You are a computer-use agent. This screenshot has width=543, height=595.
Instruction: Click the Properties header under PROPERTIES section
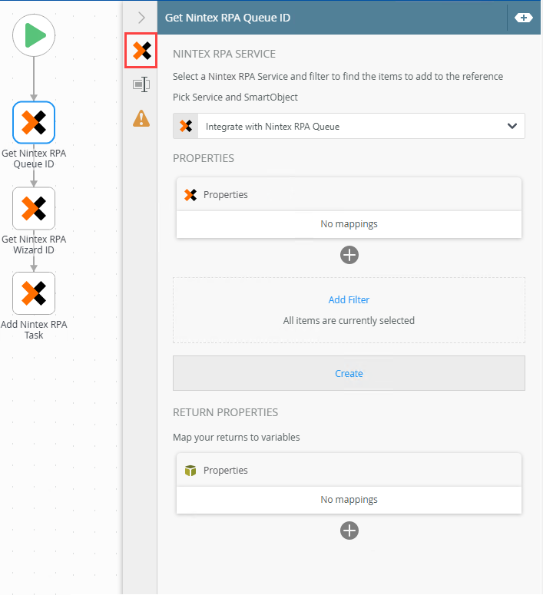226,195
